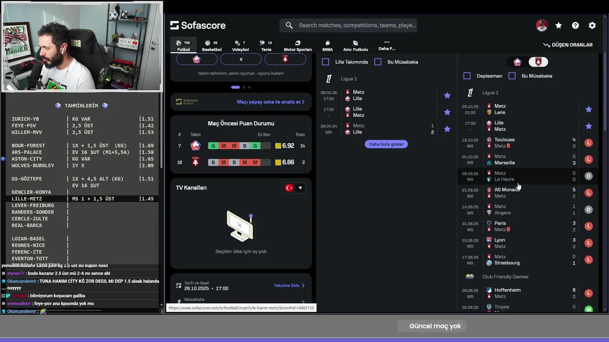Select the Lille team badge toggle
The image size is (609, 342).
tap(518, 62)
